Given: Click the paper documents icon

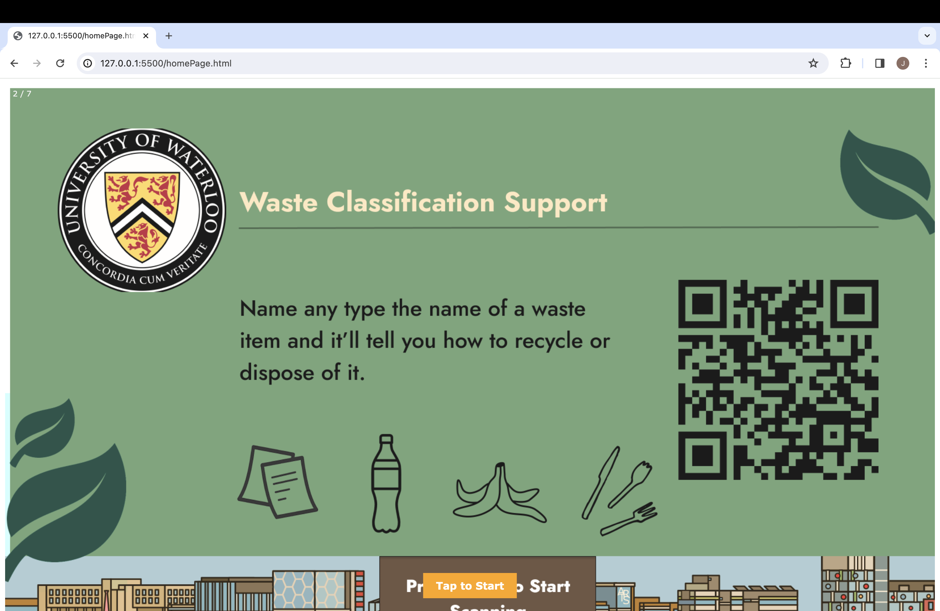Looking at the screenshot, I should pos(277,482).
